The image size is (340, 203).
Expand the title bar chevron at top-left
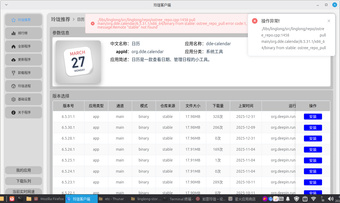tap(6, 4)
